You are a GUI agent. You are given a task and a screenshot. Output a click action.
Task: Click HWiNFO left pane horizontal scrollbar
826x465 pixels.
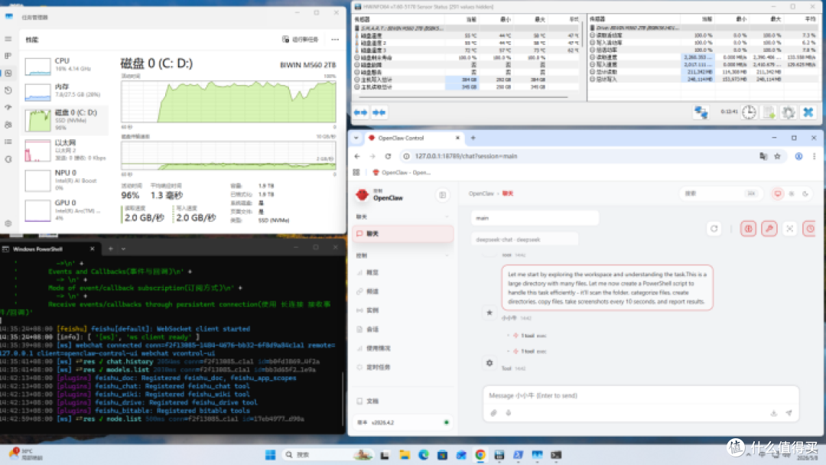[x=463, y=97]
